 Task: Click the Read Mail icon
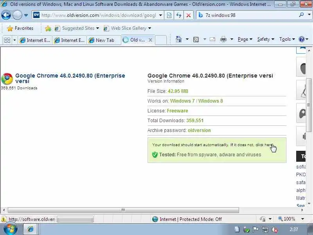pos(212,39)
